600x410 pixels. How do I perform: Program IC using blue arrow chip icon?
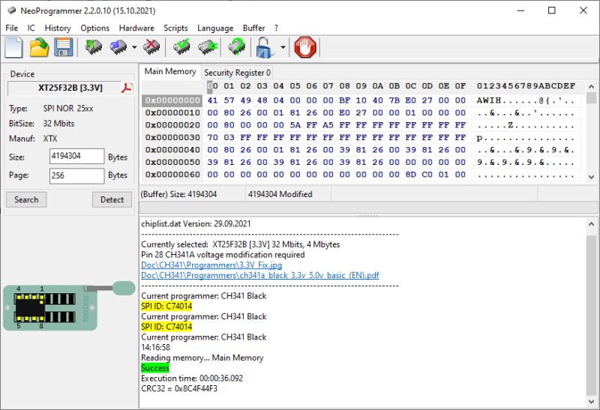(x=118, y=47)
